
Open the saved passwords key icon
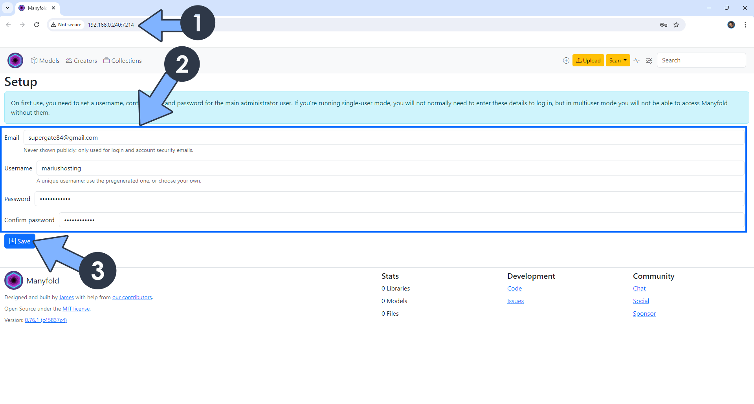(x=664, y=25)
